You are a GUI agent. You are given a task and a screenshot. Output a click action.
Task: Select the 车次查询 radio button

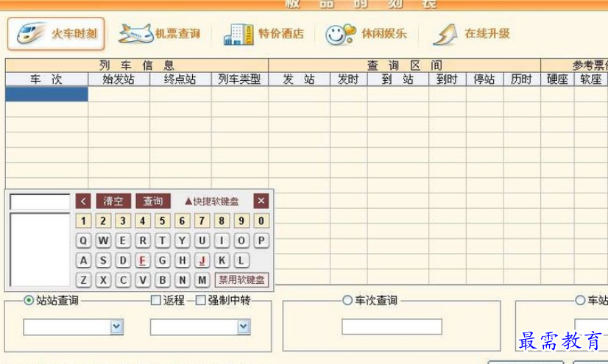pyautogui.click(x=347, y=300)
